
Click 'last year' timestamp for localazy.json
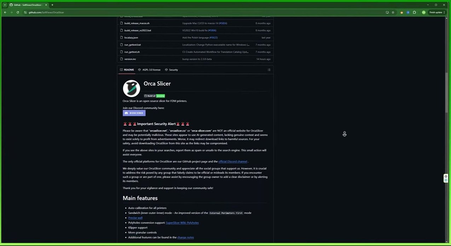coord(266,38)
